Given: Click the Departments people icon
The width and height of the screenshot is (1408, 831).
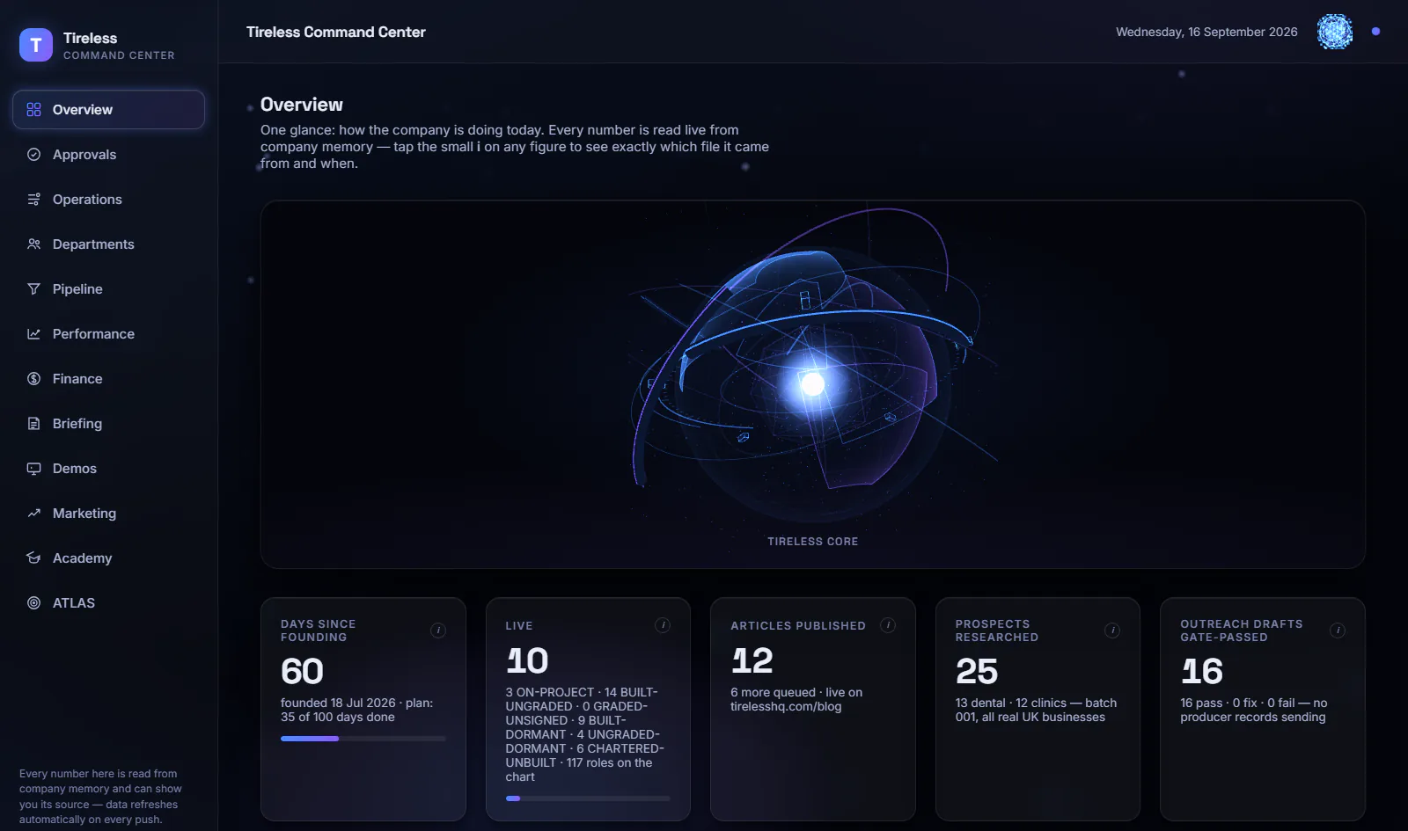Looking at the screenshot, I should (34, 244).
